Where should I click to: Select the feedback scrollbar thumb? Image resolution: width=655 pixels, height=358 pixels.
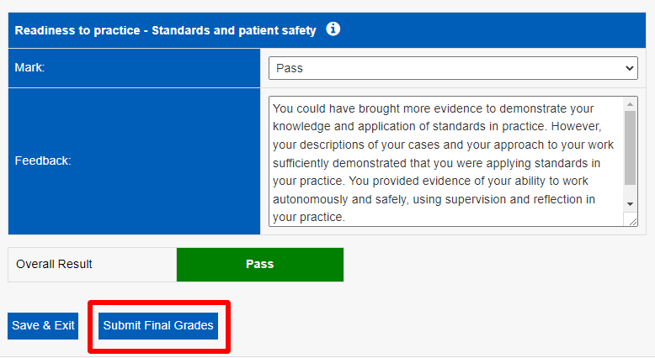coord(630,148)
